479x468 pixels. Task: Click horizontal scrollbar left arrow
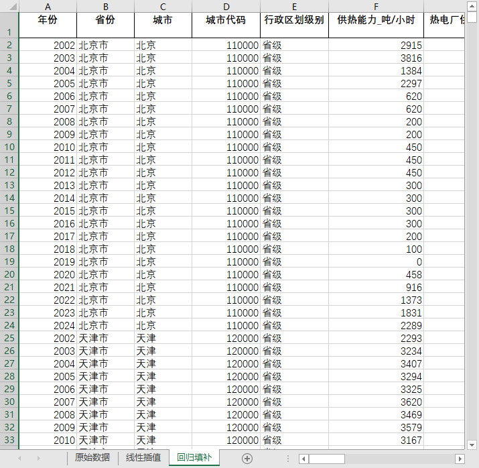pos(303,459)
